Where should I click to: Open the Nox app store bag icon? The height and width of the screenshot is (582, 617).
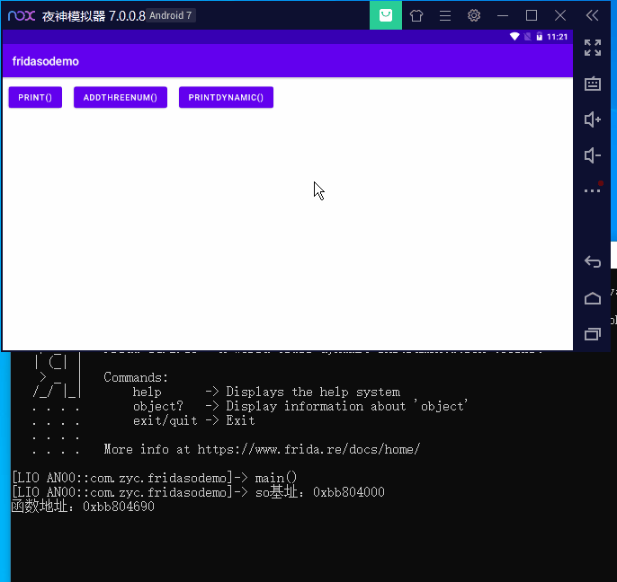[x=386, y=15]
